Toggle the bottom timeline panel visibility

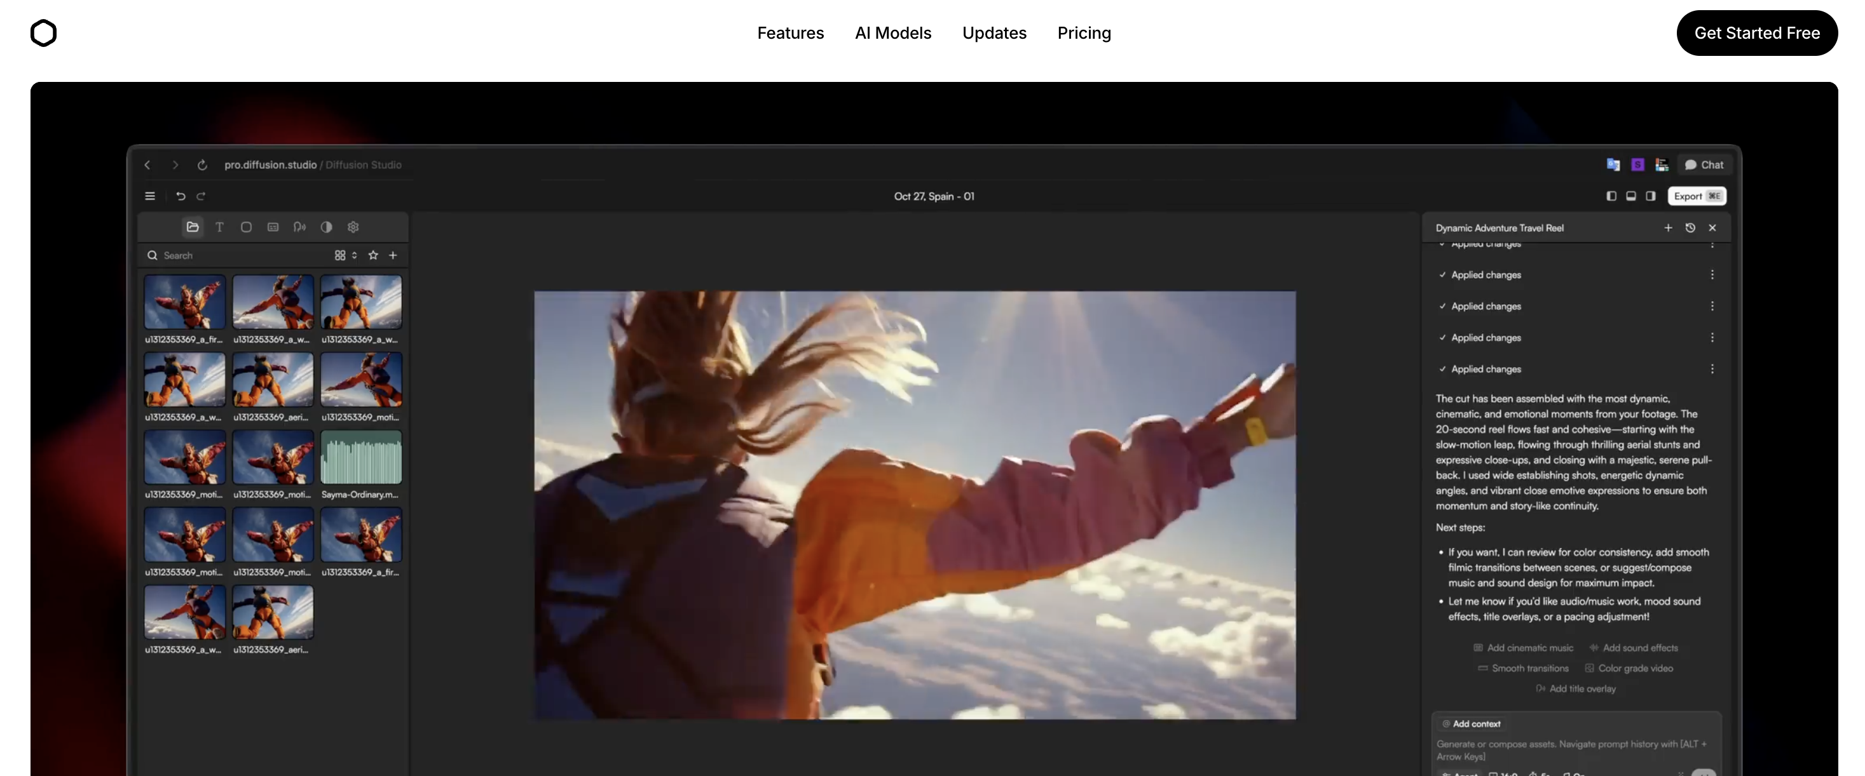(x=1630, y=196)
